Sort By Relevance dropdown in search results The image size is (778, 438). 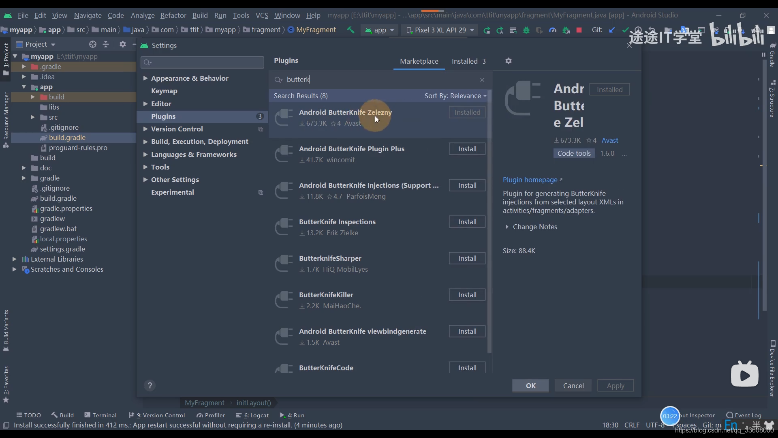[x=456, y=96]
